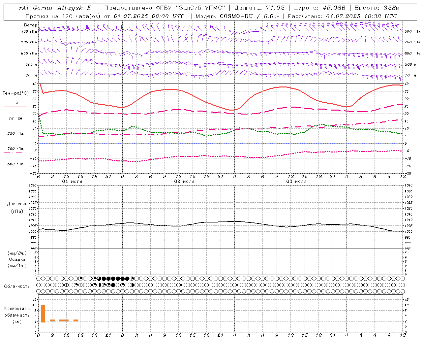Click the station title rAl_Gorno-Altaysk_E
Image resolution: width=422 pixels, height=338 pixels.
point(55,8)
